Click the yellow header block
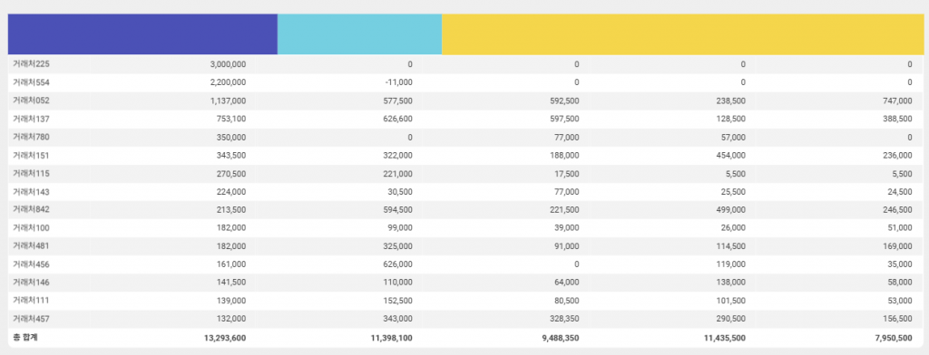929x355 pixels. (x=682, y=34)
